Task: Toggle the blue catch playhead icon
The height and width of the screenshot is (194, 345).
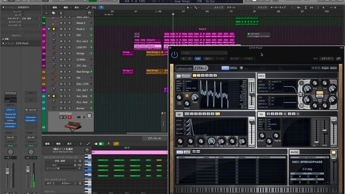Action: coord(101,8)
